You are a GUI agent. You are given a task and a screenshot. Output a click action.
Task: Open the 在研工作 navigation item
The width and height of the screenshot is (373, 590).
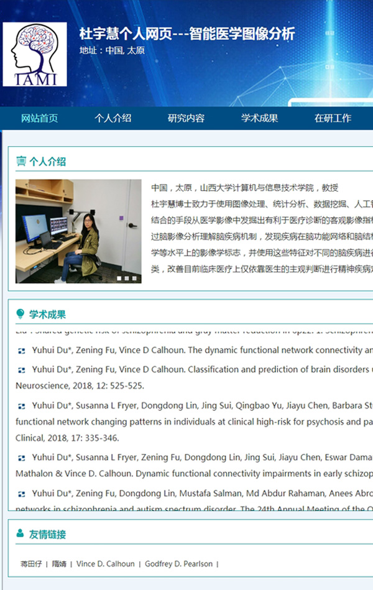(333, 118)
